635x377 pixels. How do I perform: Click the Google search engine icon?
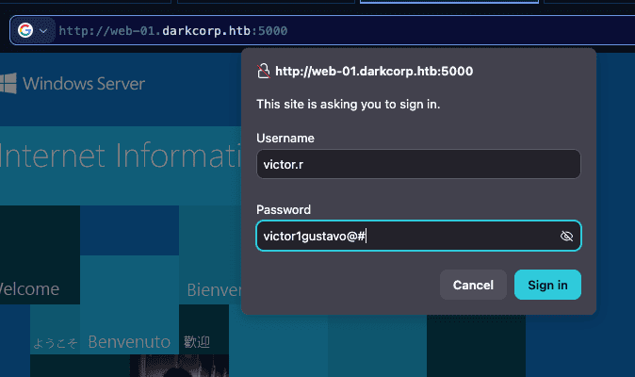click(x=25, y=30)
